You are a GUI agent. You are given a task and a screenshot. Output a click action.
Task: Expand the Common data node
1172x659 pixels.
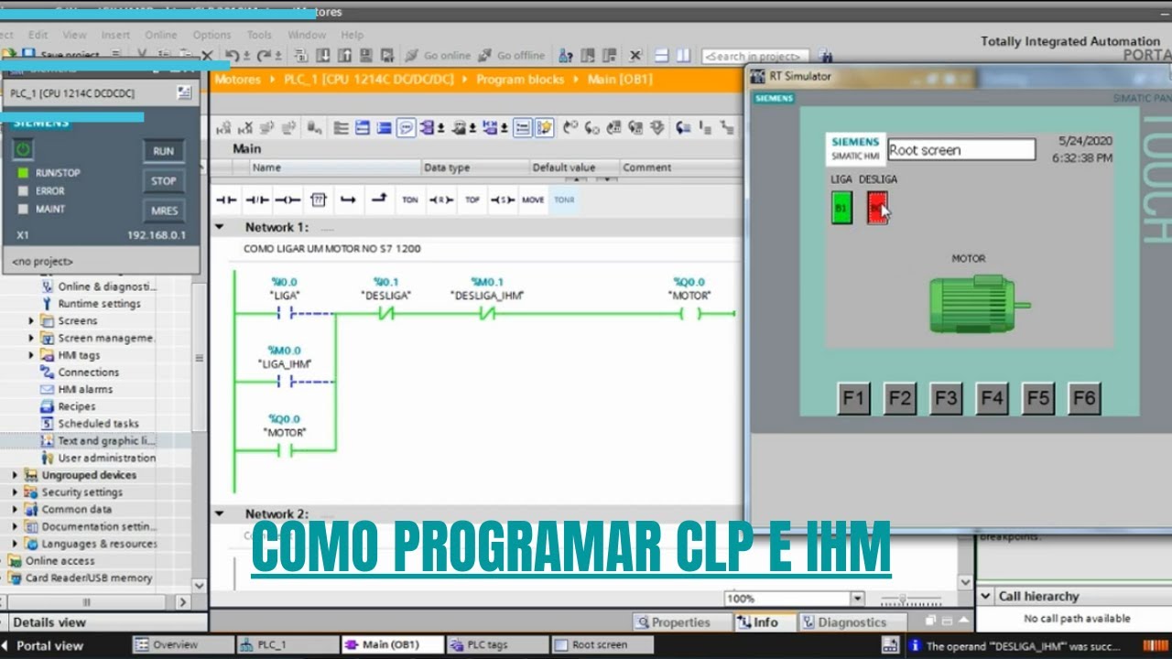coord(15,510)
